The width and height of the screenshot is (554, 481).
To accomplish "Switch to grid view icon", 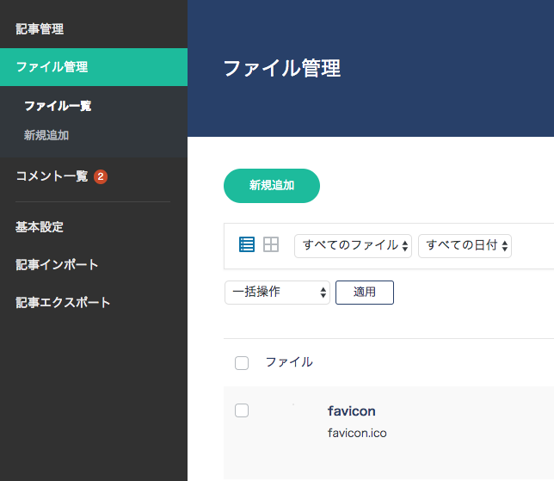I will [271, 244].
